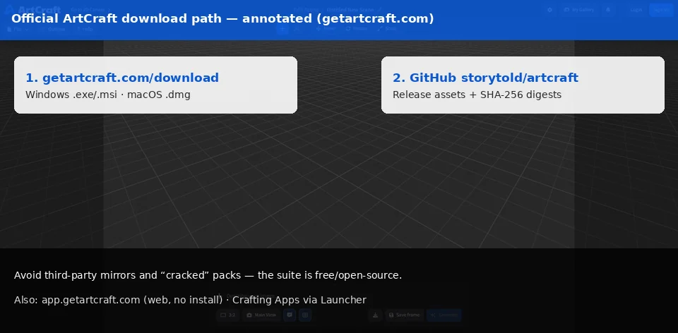This screenshot has width=678, height=333.
Task: Open the File dropdown menu
Action: tap(18, 30)
